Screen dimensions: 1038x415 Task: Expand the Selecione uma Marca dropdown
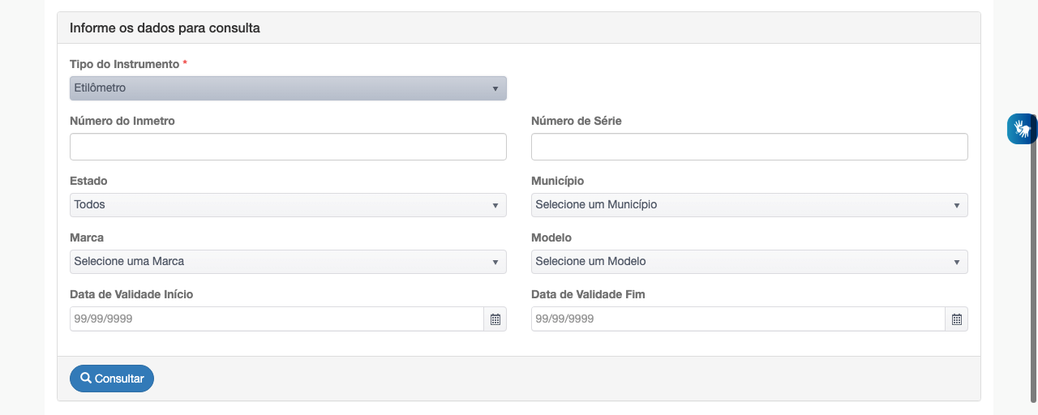(288, 262)
